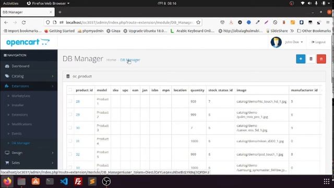334x188 pixels.
Task: Click the Logout link
Action: (x=318, y=42)
